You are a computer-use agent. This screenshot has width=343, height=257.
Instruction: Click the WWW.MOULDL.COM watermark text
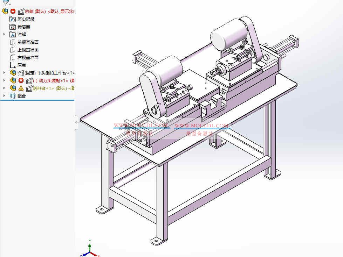[140, 124]
